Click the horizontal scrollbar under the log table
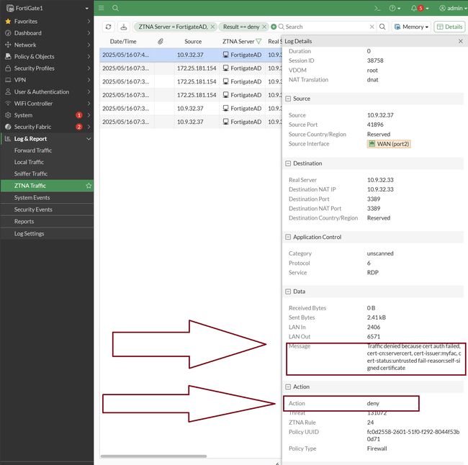The height and width of the screenshot is (465, 468). [x=153, y=456]
